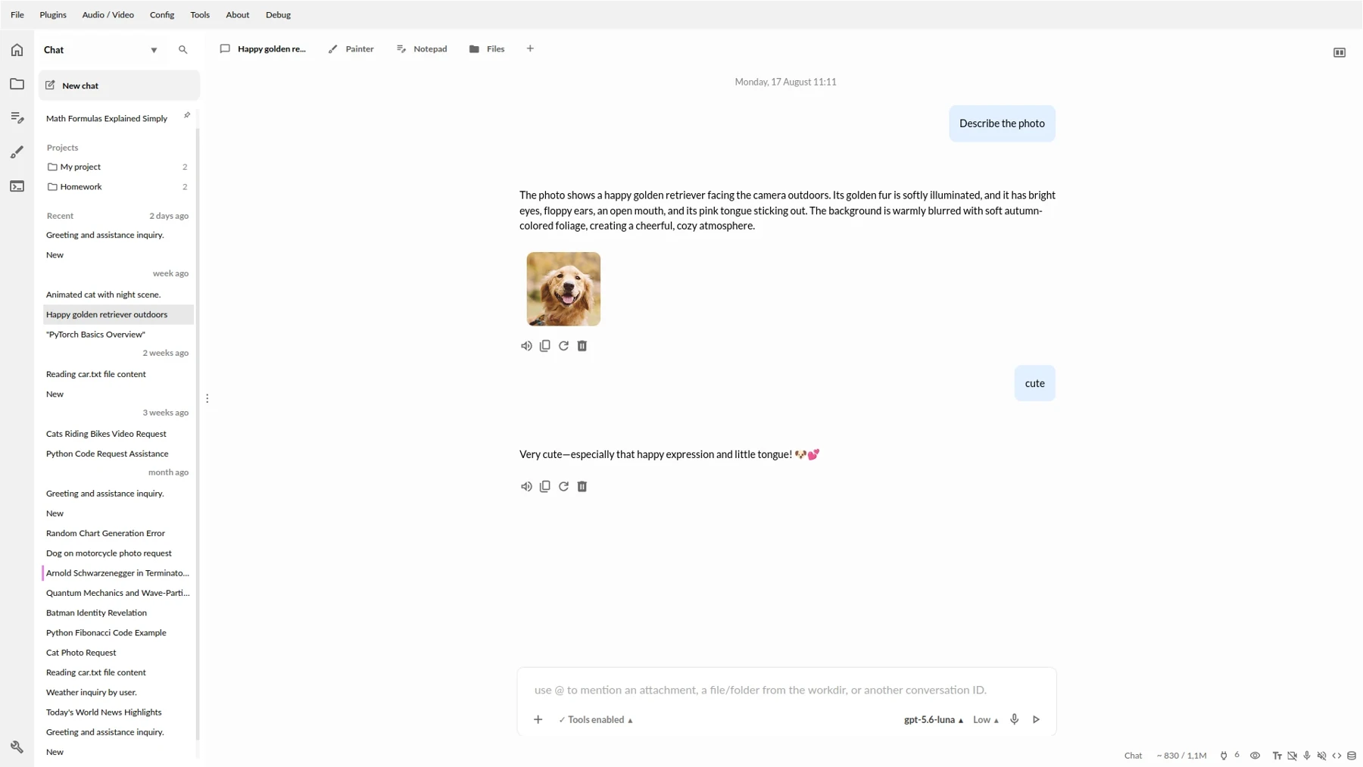This screenshot has height=767, width=1363.
Task: Open the terminal icon in left sidebar
Action: click(x=17, y=186)
